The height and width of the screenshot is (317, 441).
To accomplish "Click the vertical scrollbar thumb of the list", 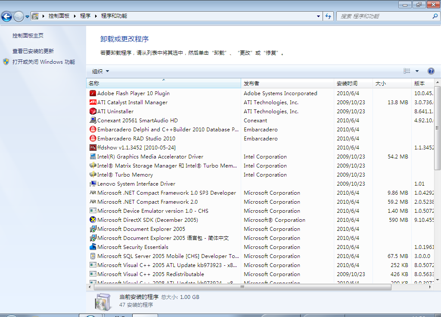I will point(437,128).
